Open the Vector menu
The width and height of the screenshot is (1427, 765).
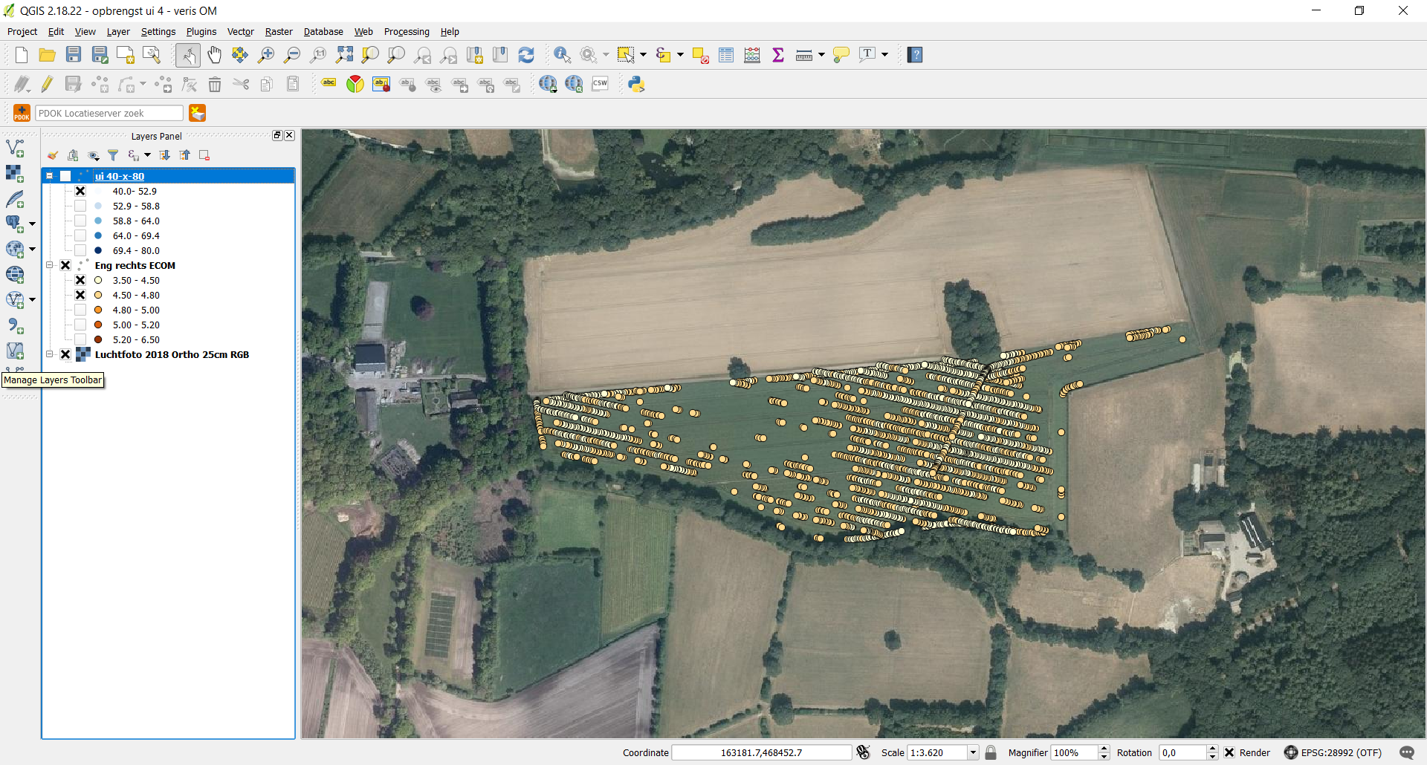pyautogui.click(x=240, y=32)
